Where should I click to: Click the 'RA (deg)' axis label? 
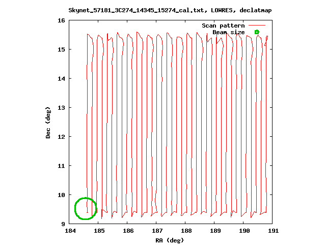click(x=170, y=240)
